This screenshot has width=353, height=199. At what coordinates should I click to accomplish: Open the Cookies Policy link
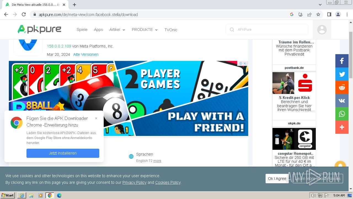coord(168,182)
